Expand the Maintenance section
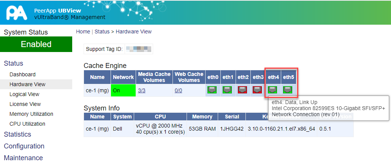This screenshot has width=391, height=164. pyautogui.click(x=23, y=158)
